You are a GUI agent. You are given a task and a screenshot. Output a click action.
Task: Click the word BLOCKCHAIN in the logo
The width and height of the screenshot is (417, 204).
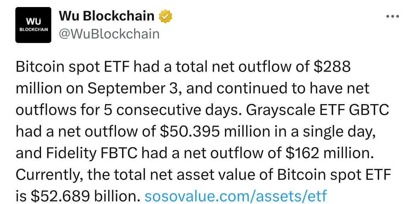(33, 30)
